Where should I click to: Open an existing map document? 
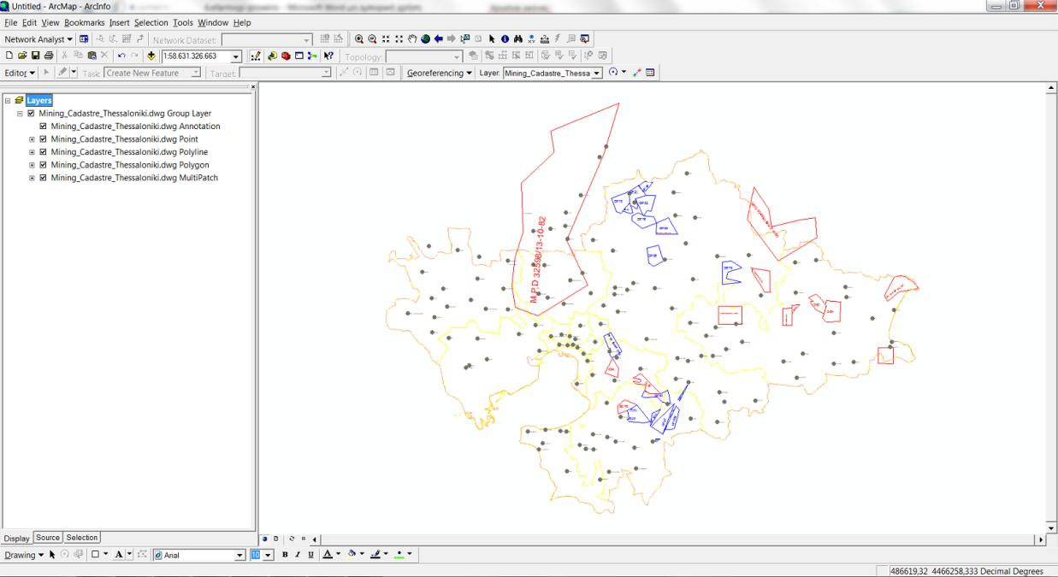22,56
